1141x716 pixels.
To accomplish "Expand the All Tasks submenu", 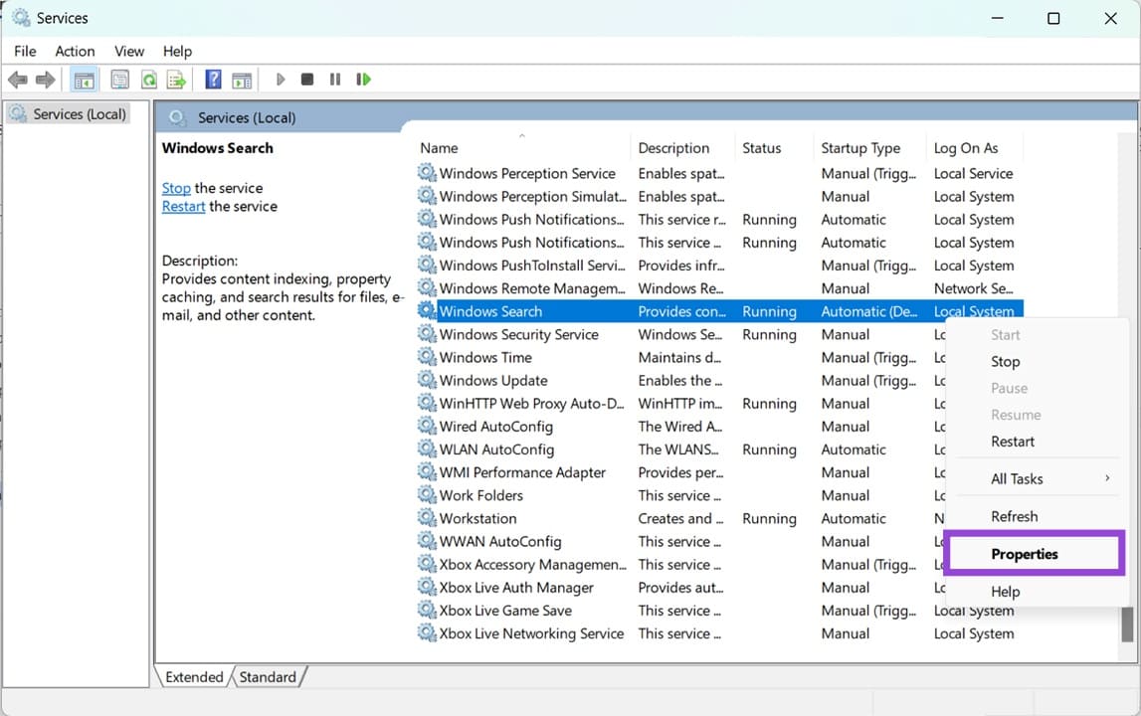I will [x=1018, y=478].
